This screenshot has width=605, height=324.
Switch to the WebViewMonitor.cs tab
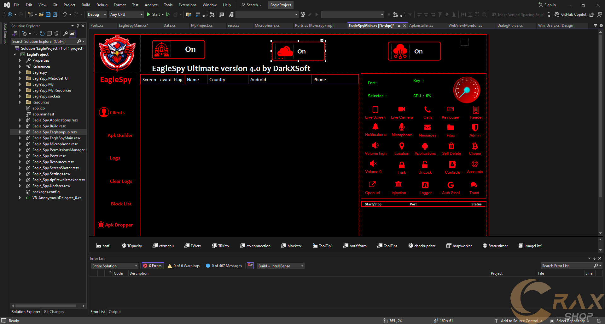pos(465,25)
